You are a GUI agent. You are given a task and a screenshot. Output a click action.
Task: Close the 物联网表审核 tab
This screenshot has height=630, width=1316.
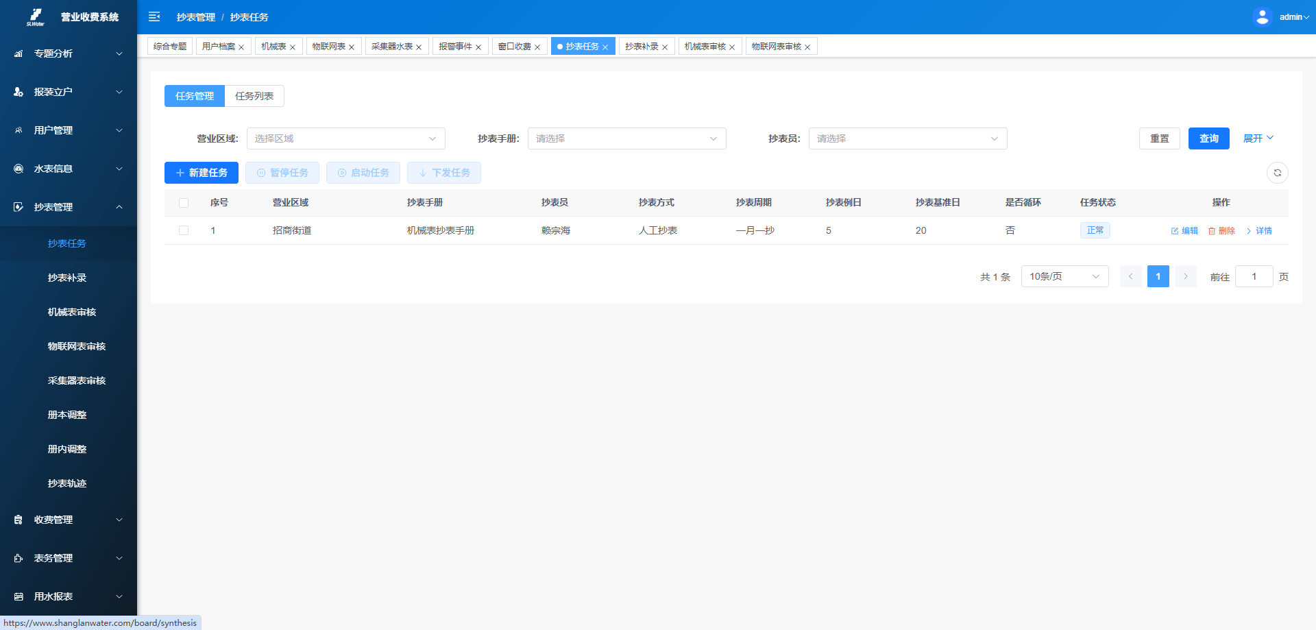807,47
